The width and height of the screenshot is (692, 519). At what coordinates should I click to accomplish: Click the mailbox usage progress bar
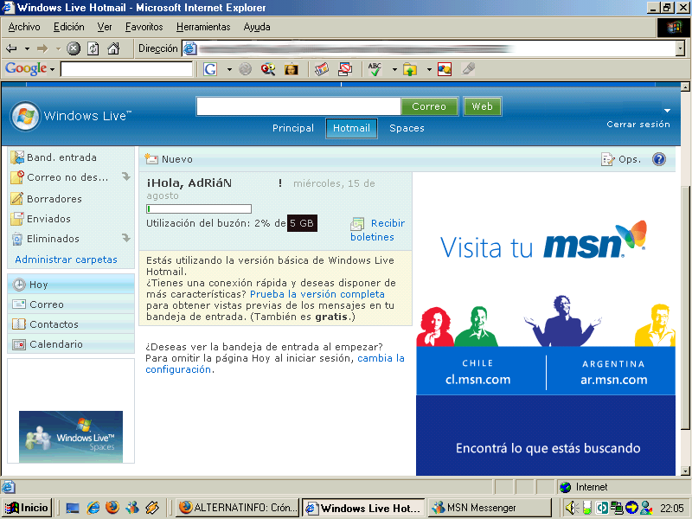198,208
